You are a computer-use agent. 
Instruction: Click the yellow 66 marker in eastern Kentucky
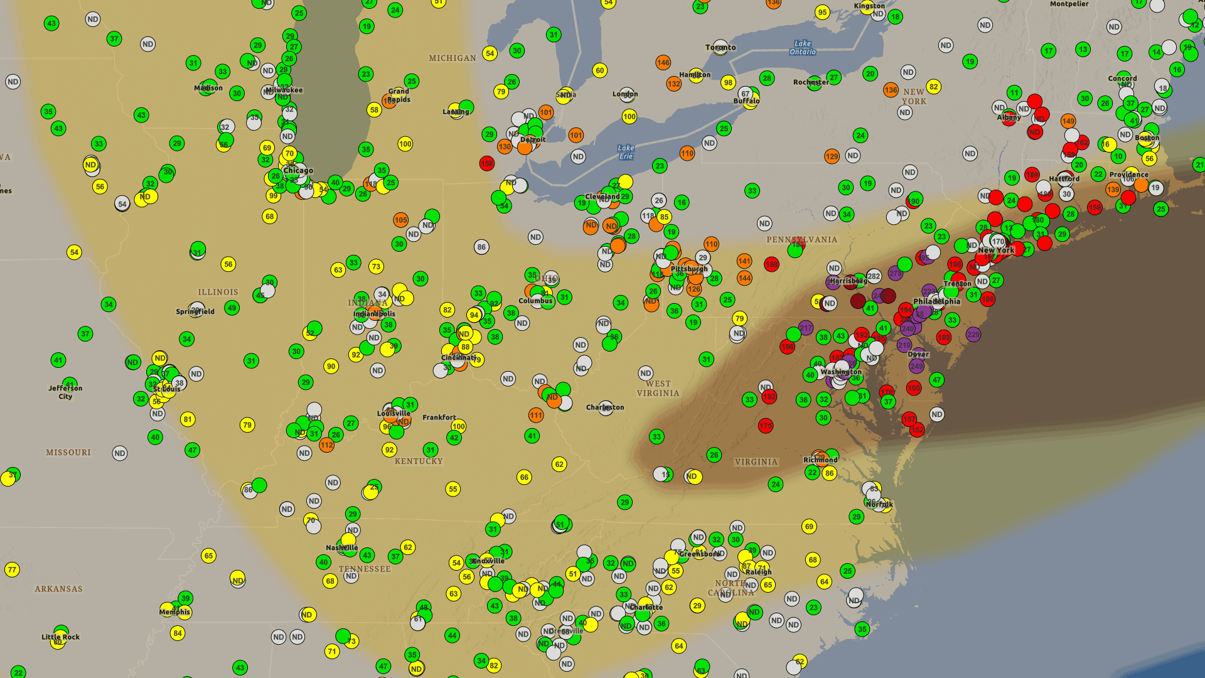pos(525,477)
